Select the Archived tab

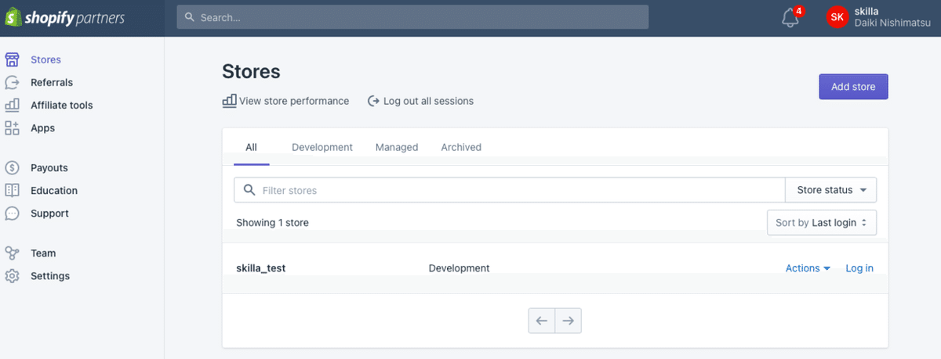click(461, 147)
